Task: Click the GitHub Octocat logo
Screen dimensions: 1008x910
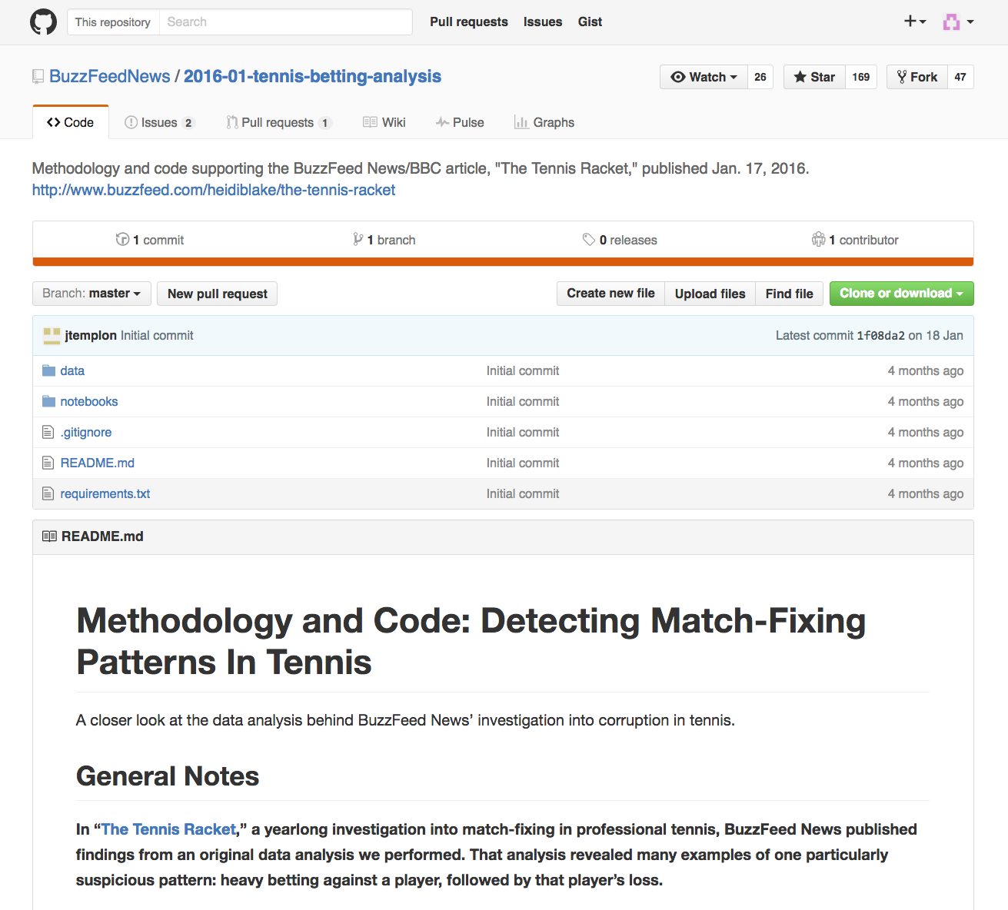Action: [x=43, y=22]
